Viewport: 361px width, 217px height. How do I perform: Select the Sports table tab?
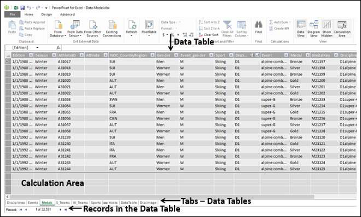point(96,203)
